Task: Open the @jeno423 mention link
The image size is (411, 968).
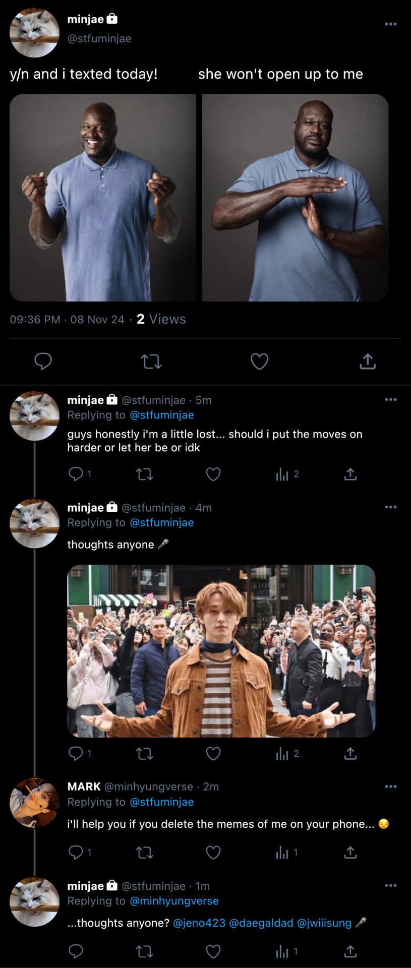Action: point(199,923)
